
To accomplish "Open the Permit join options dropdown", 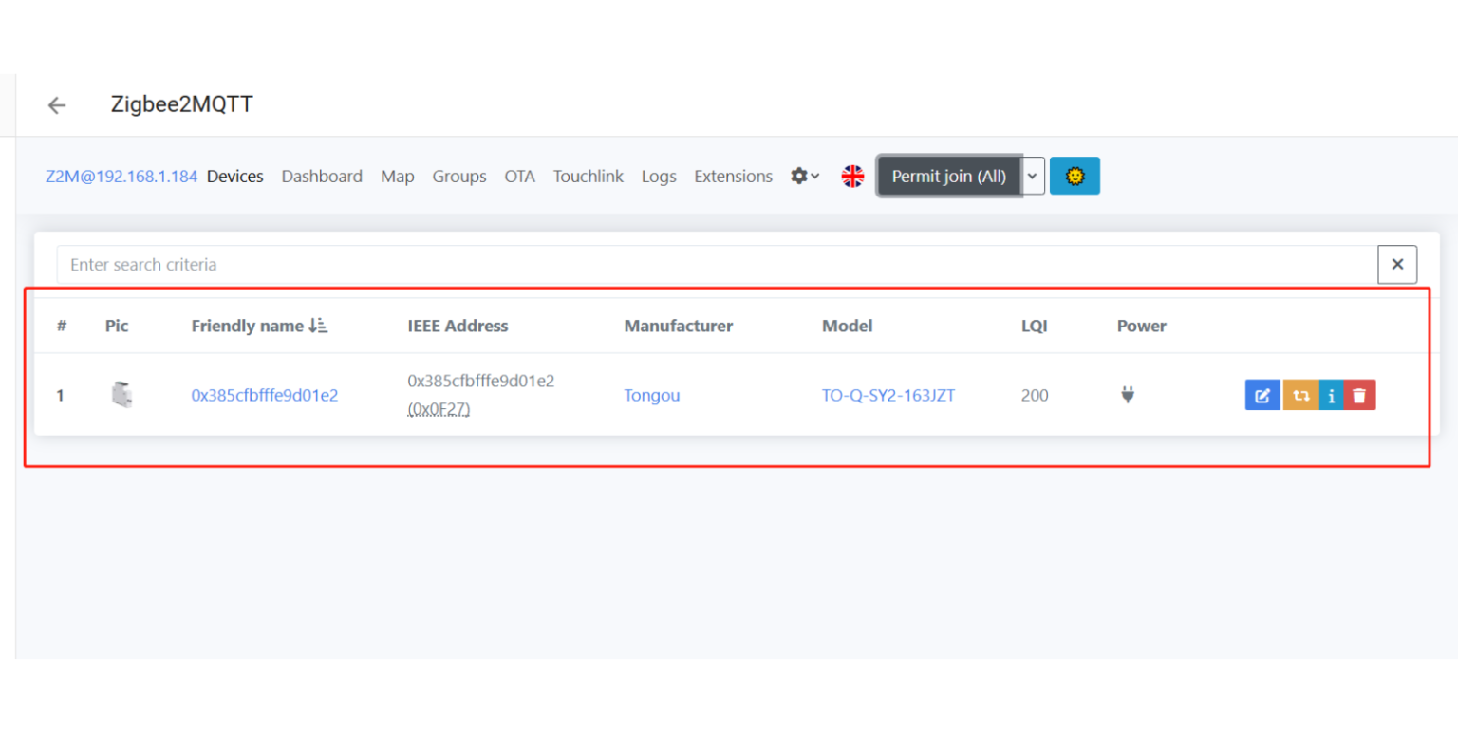I will 1033,176.
